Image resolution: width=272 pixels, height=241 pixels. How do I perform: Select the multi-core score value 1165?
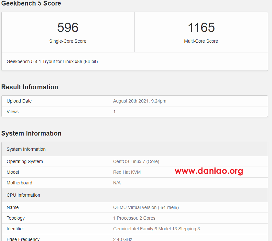coord(201,27)
